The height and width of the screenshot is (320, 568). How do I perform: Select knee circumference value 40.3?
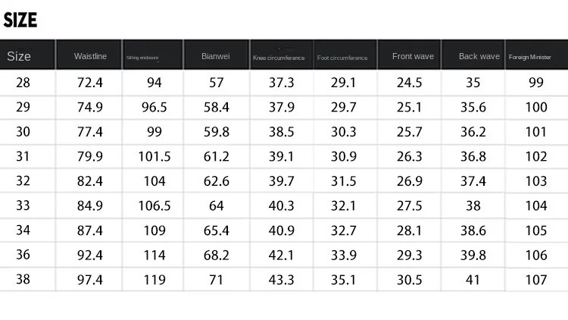pyautogui.click(x=282, y=205)
